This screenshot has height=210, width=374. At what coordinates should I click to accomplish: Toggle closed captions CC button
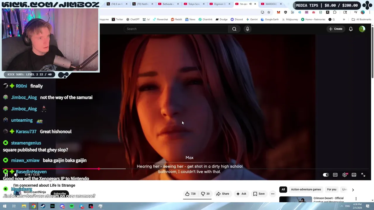[x=335, y=175]
